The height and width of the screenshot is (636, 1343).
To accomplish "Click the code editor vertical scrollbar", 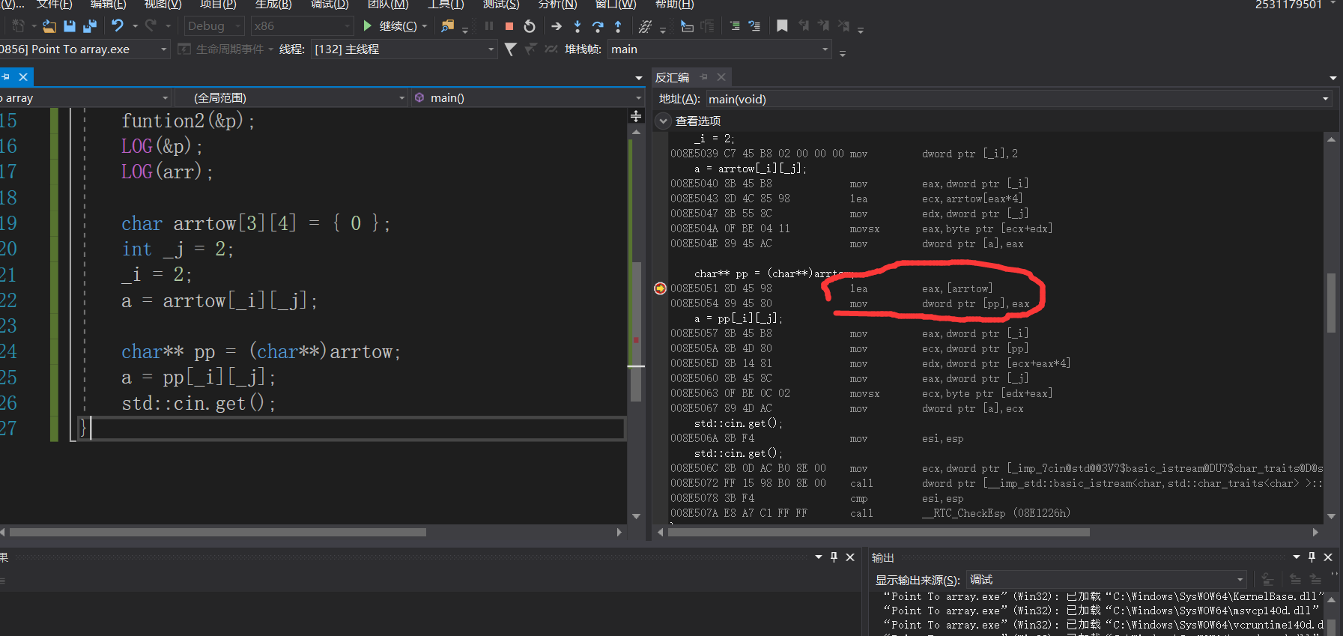I will point(636,332).
